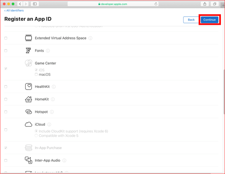Go back in Safari history
Viewport: 225px width, 174px height.
click(x=20, y=4)
